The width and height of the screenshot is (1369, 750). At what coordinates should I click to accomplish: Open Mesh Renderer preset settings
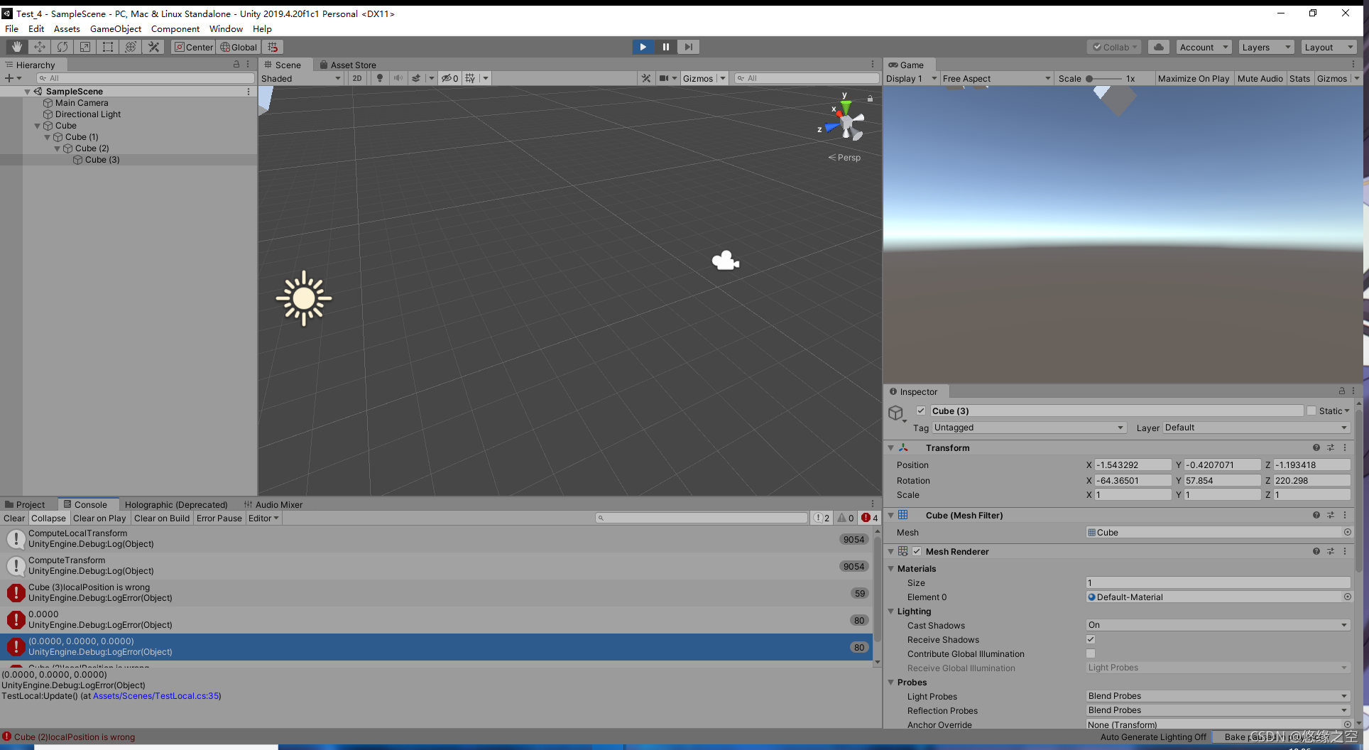click(x=1331, y=551)
